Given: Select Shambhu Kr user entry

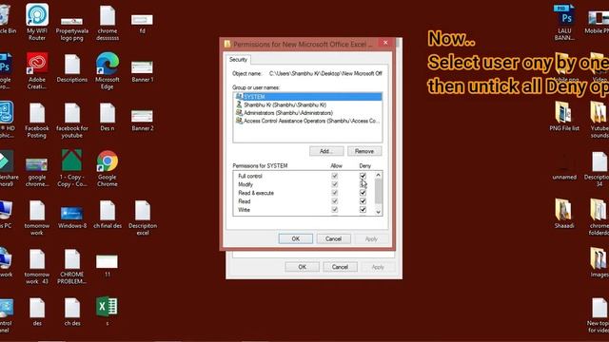Looking at the screenshot, I should tap(308, 104).
